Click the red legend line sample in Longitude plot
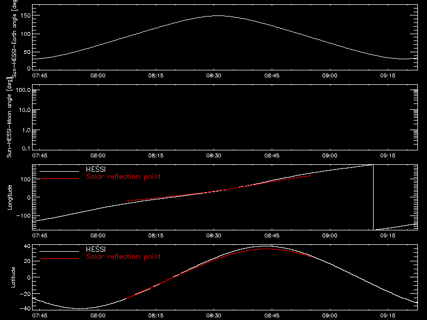The image size is (427, 320). (x=59, y=179)
